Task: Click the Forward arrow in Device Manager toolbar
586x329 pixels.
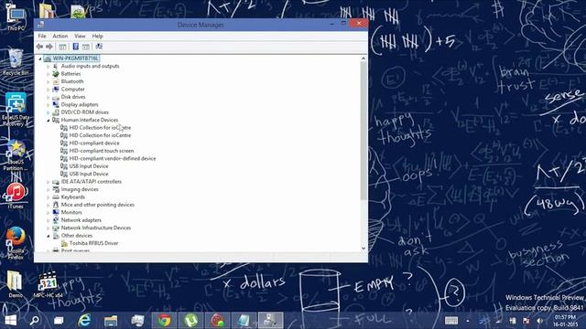Action: point(49,47)
